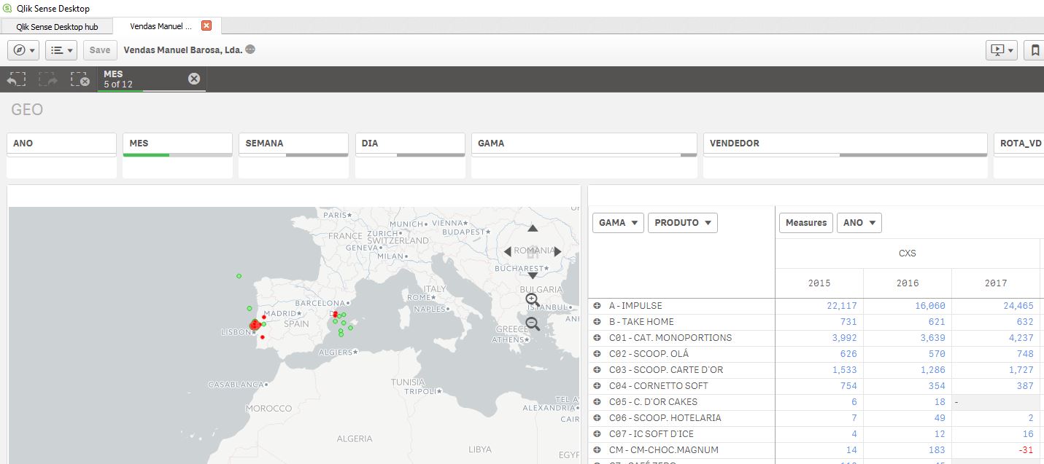Viewport: 1044px width, 464px height.
Task: Zoom out on the map
Action: coord(533,324)
